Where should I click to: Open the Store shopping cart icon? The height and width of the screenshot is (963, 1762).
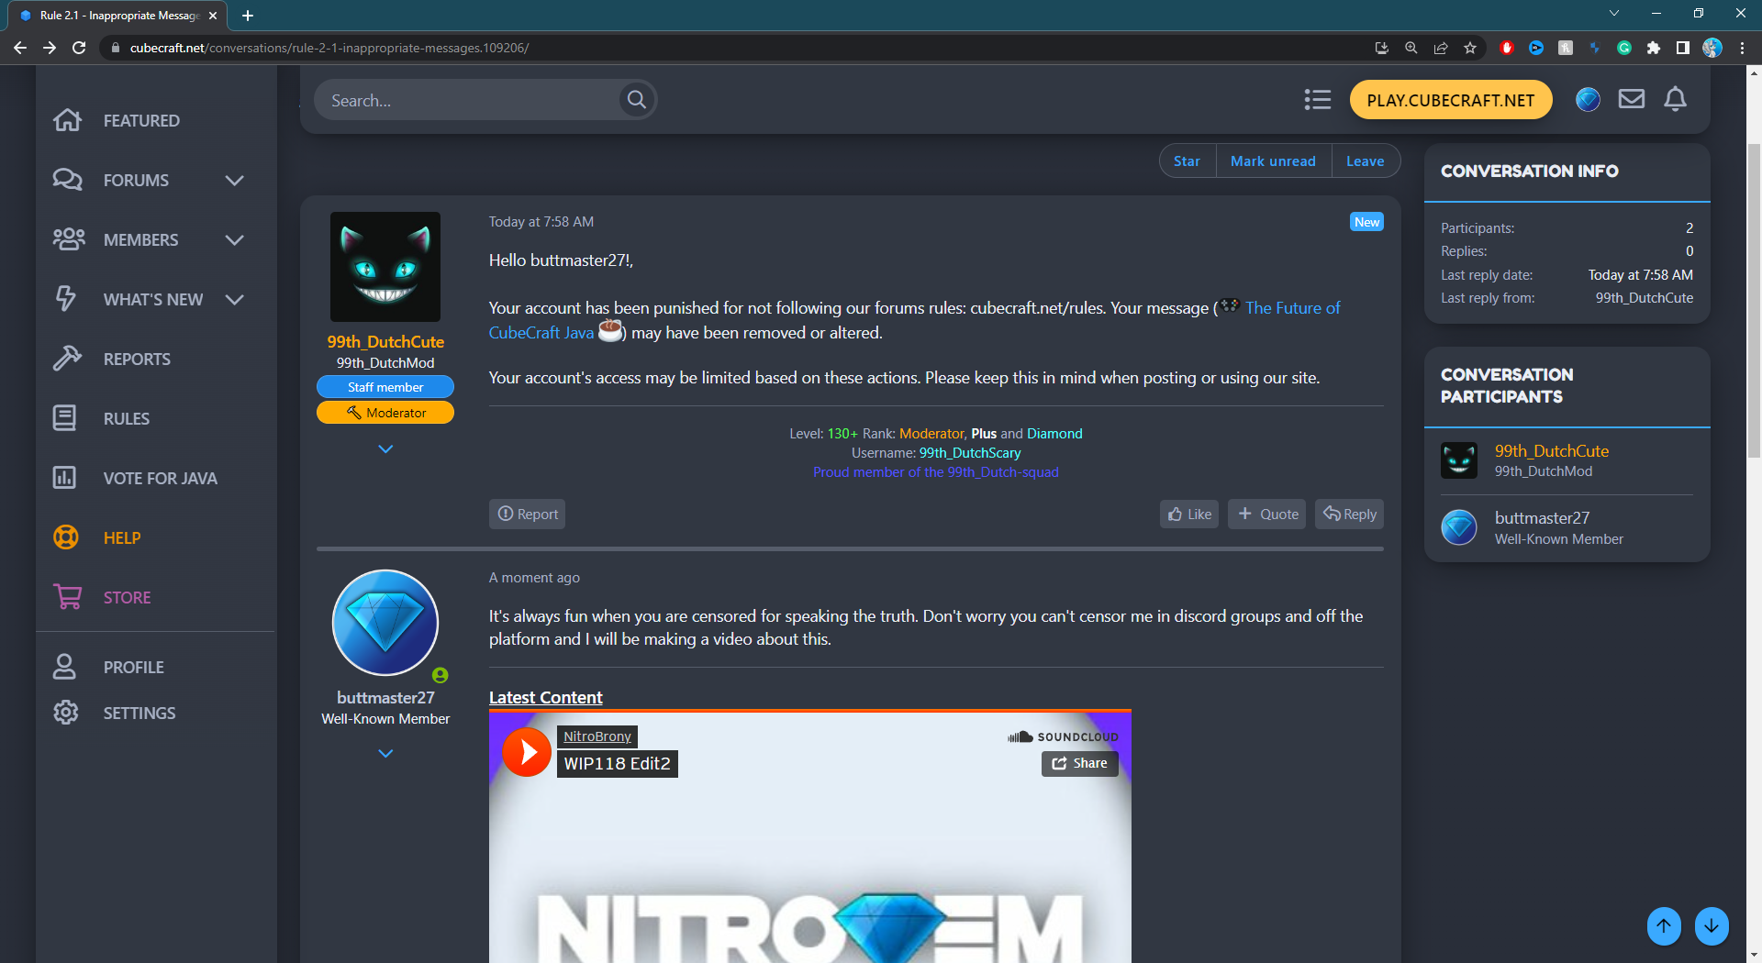(67, 597)
